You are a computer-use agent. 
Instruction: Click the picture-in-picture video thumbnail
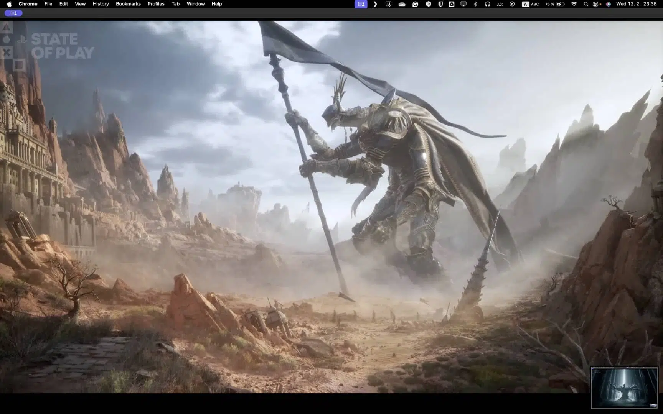(624, 387)
